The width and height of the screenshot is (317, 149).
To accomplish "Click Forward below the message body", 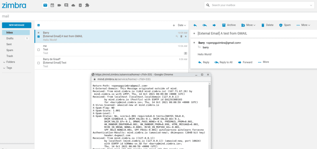I will (x=245, y=62).
